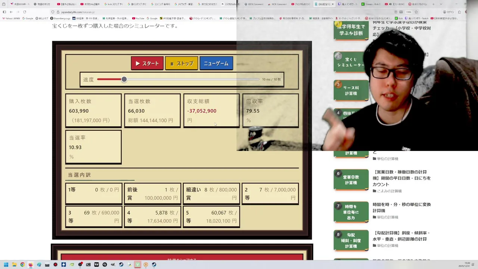Open the Windows Start menu
The height and width of the screenshot is (269, 478).
coord(6,265)
